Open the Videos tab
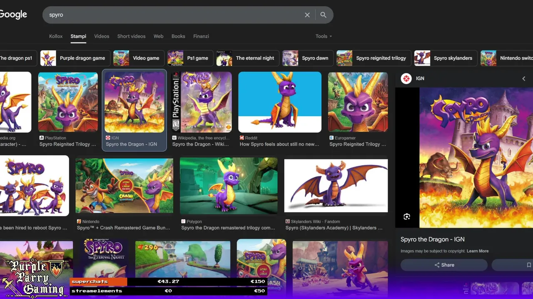 (102, 36)
